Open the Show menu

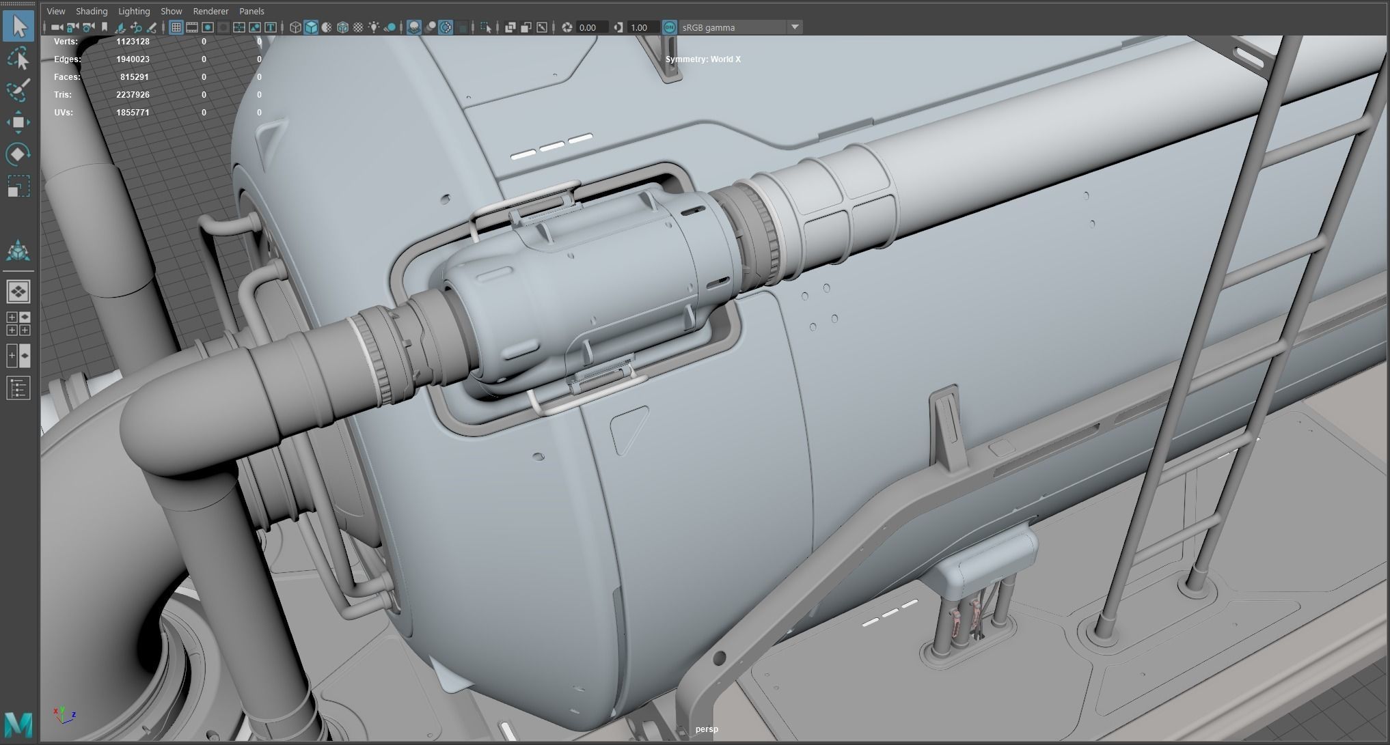172,11
